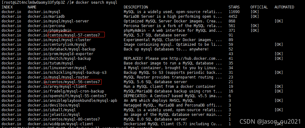Click the CSDN @Jason_ou2021 watermark
305x128 pixels.
(270, 121)
